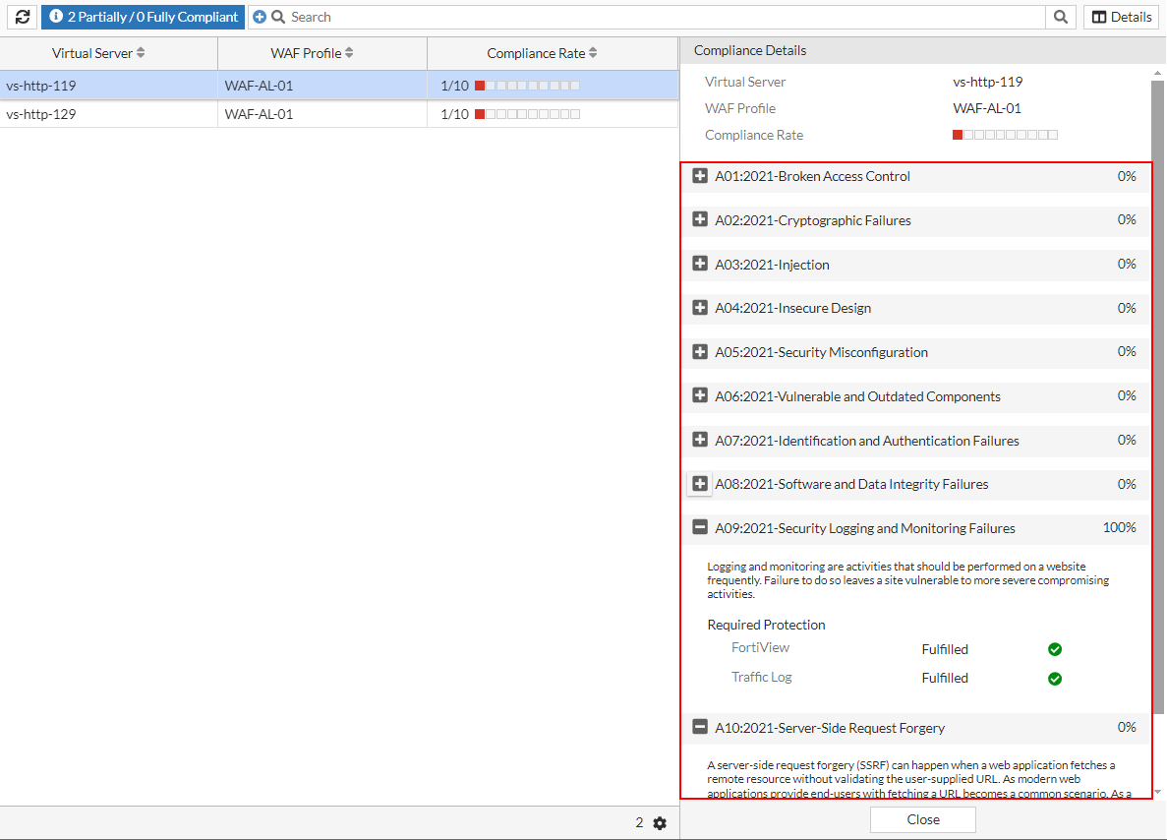Image resolution: width=1167 pixels, height=840 pixels.
Task: Expand A05:2021-Security Misconfiguration
Action: [x=700, y=351]
